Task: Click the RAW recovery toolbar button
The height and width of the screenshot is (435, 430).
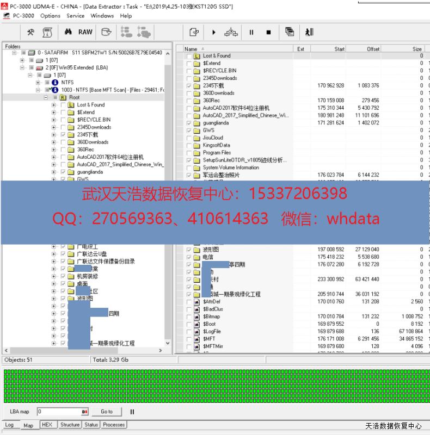Action: 85,32
